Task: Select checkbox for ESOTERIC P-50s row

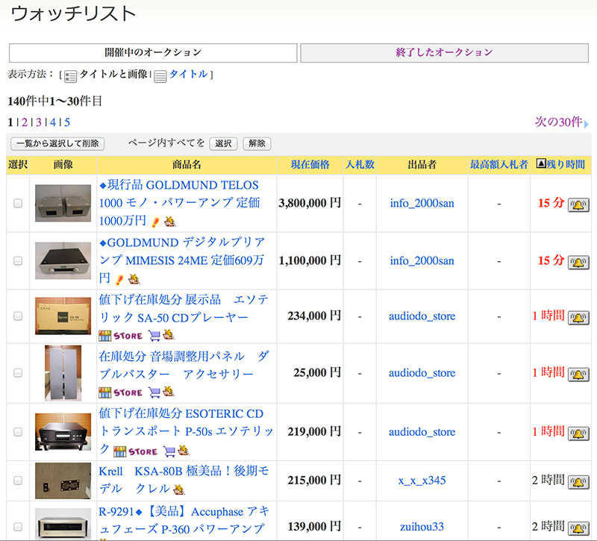Action: click(18, 432)
